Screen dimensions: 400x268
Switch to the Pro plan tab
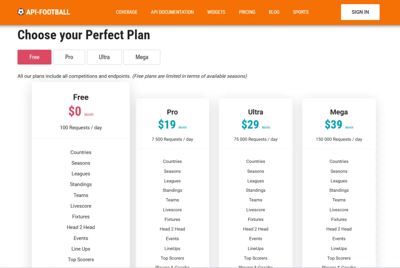[x=69, y=57]
